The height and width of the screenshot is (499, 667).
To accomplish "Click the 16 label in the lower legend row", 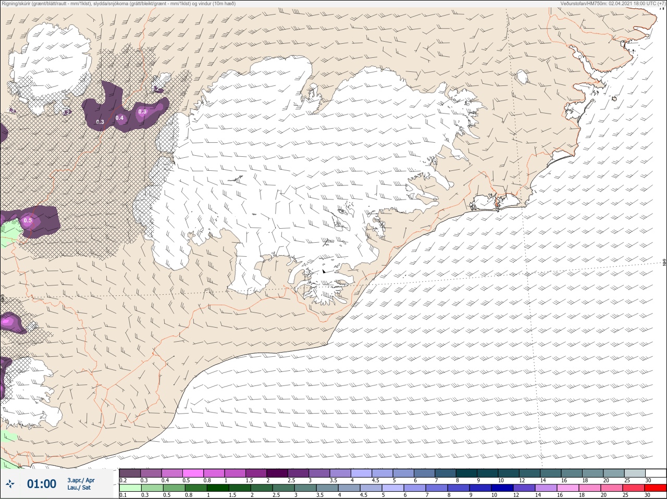I will point(561,495).
